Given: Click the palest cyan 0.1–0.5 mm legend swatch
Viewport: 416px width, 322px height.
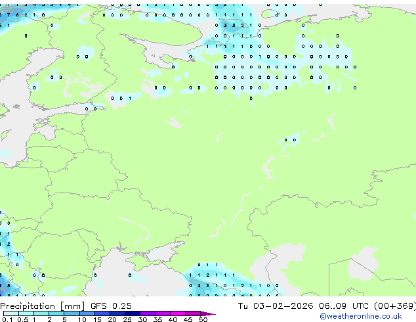Looking at the screenshot, I should 11,313.
